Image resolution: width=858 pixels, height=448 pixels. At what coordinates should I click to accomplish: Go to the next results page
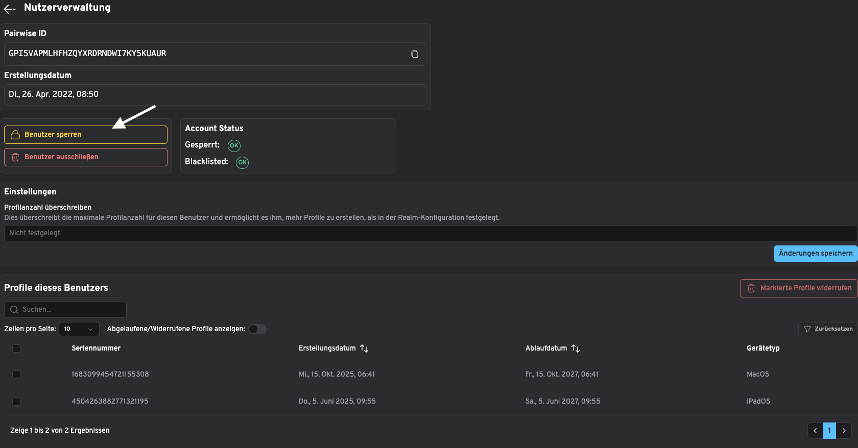coord(844,431)
